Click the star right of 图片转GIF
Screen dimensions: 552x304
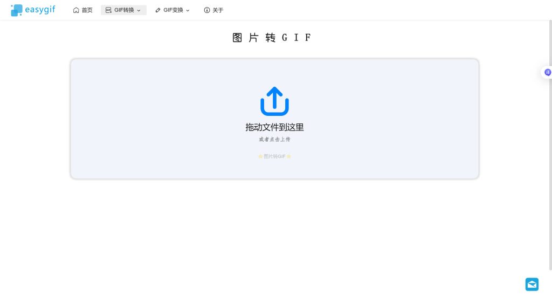click(289, 156)
